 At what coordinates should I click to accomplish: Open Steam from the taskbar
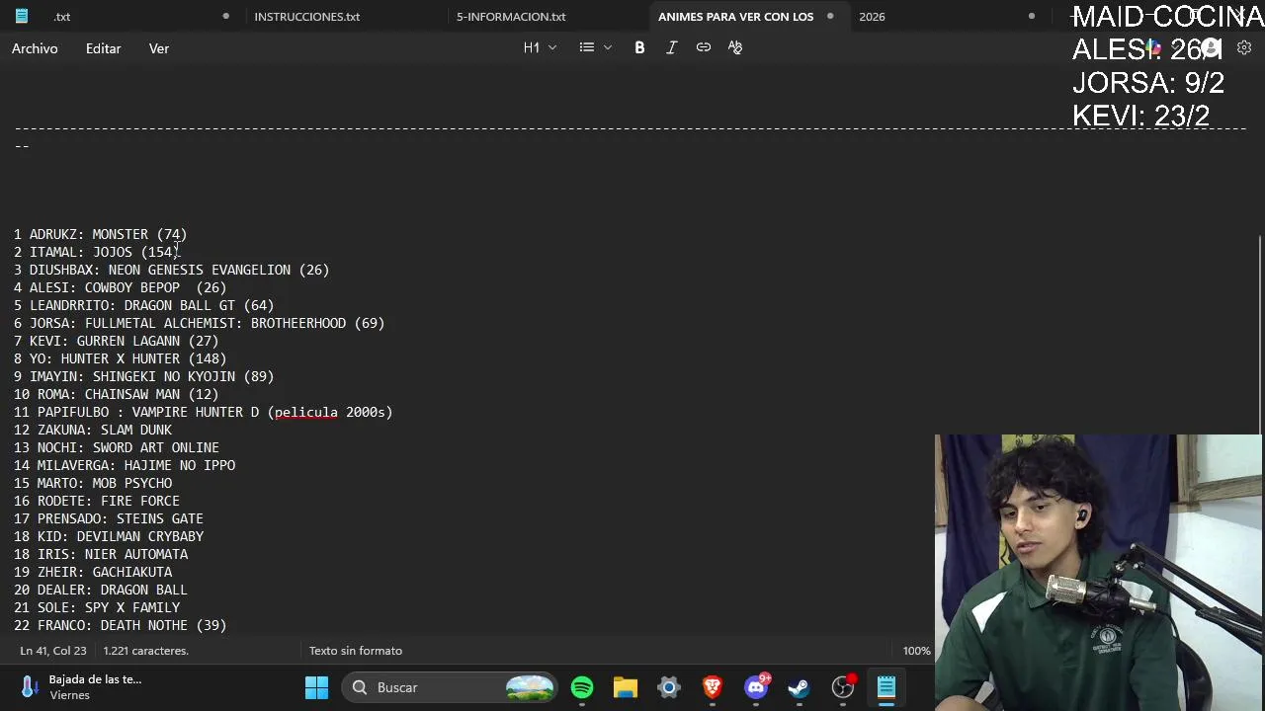(799, 687)
